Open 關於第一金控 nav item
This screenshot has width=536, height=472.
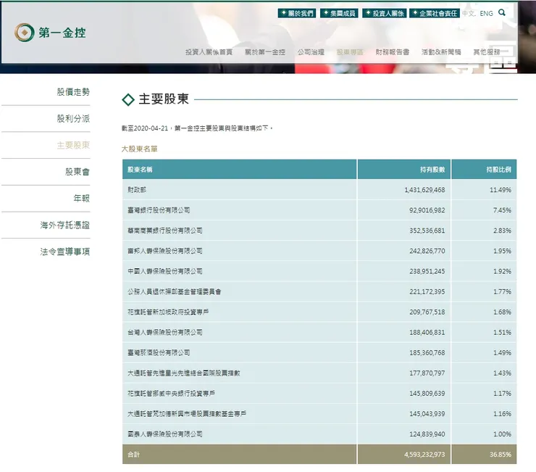(265, 52)
